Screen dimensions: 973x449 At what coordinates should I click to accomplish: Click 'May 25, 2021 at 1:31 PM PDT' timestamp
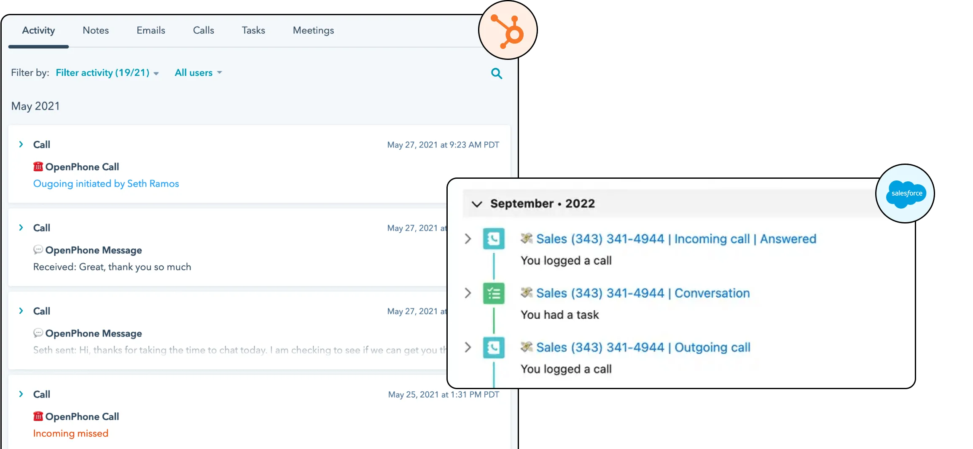443,395
